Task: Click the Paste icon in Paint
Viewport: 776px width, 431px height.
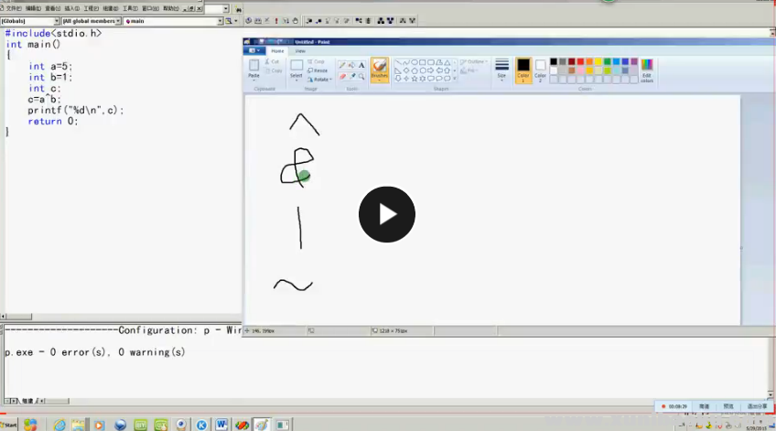Action: point(254,70)
